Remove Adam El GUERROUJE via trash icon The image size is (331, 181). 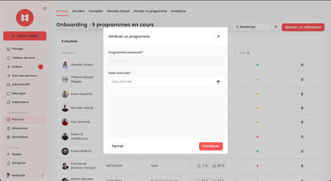[x=302, y=136]
